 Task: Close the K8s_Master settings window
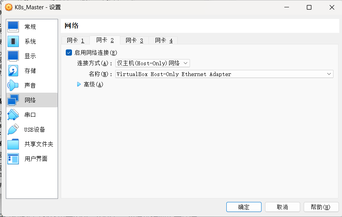tap(332, 7)
